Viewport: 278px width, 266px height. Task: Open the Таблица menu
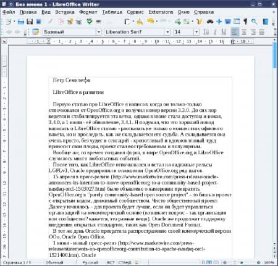click(x=112, y=12)
